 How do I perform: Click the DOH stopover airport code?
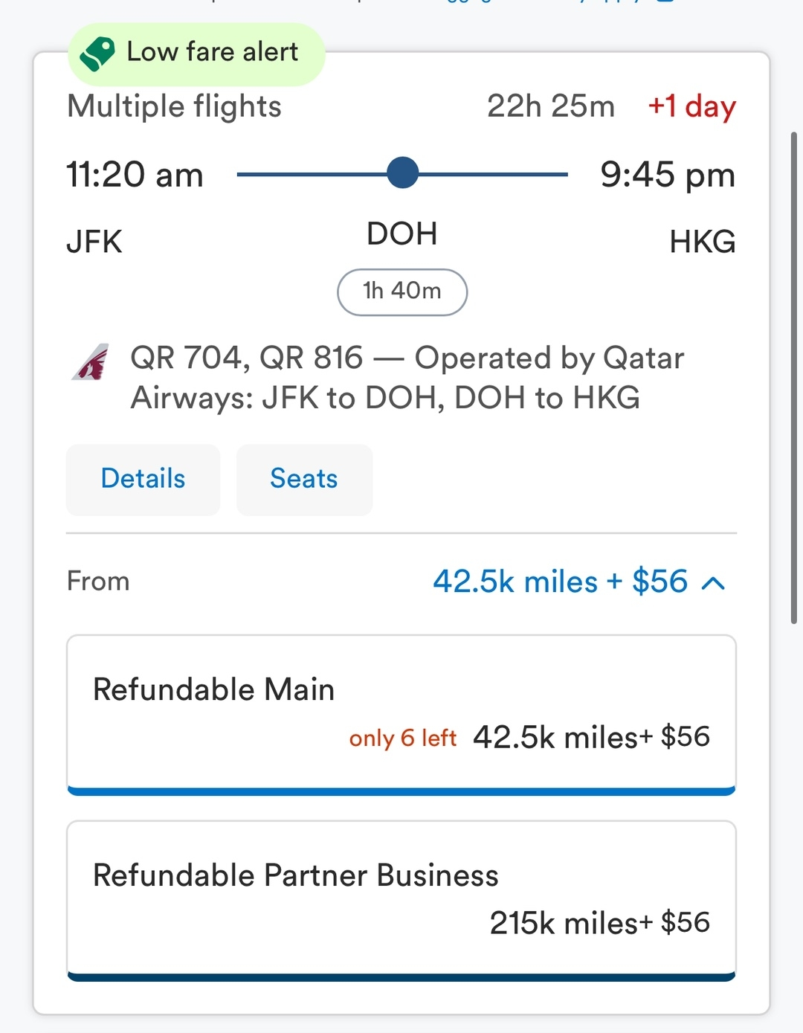[402, 234]
